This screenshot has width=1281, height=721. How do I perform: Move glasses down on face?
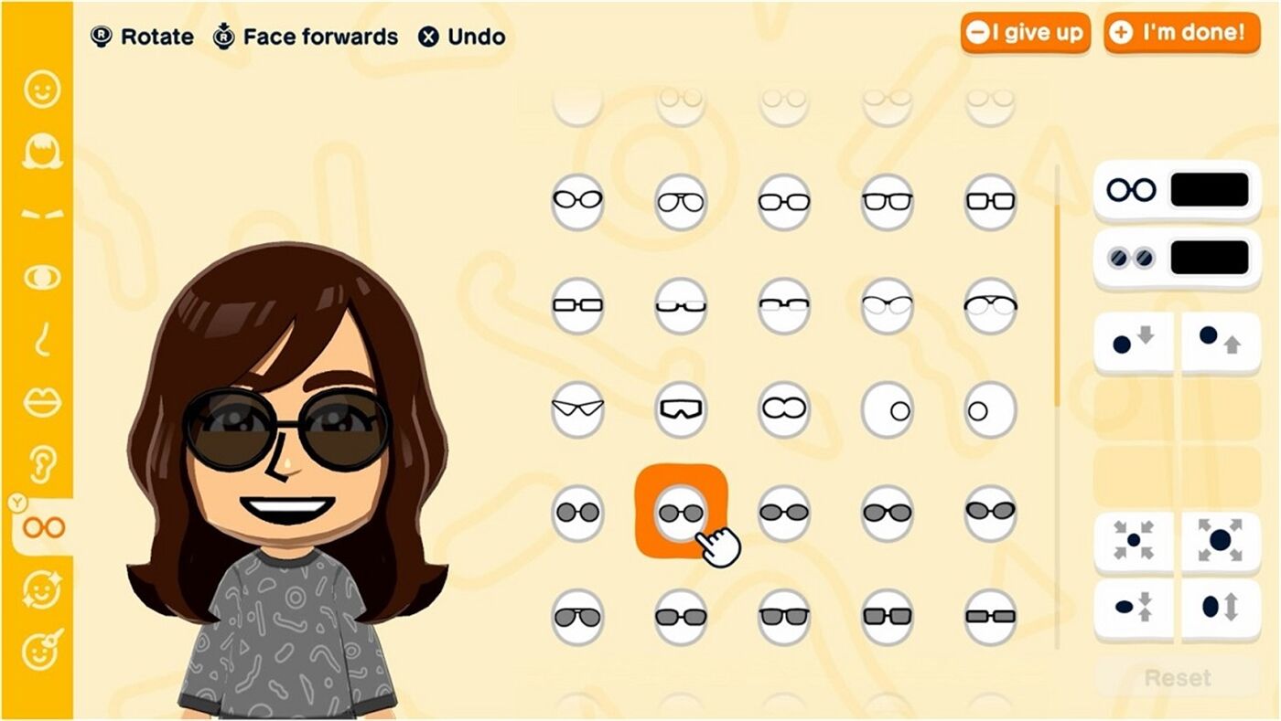pos(1134,341)
